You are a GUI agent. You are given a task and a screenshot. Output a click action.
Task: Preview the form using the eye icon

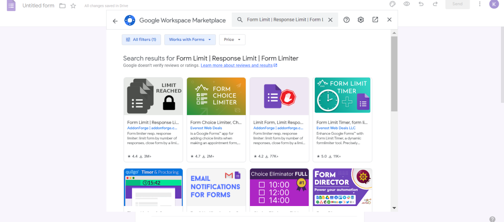click(407, 4)
